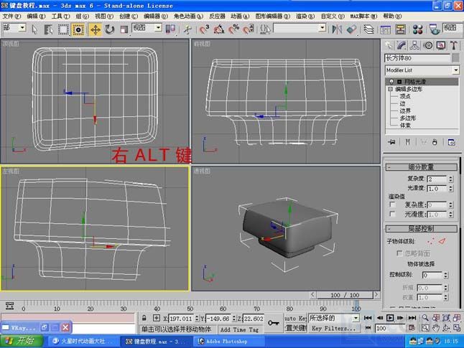Open the Schematic View icon

click(400, 29)
